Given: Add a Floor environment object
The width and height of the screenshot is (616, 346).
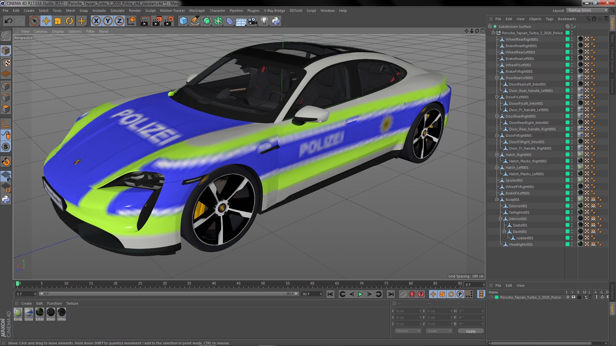Looking at the screenshot, I should tap(241, 21).
